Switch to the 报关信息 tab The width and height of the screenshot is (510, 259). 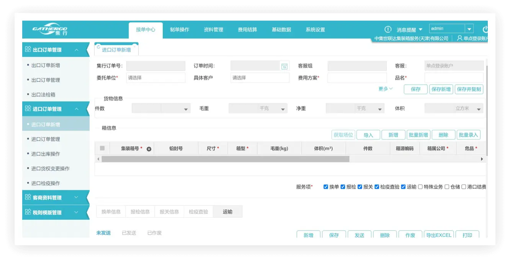coord(169,212)
